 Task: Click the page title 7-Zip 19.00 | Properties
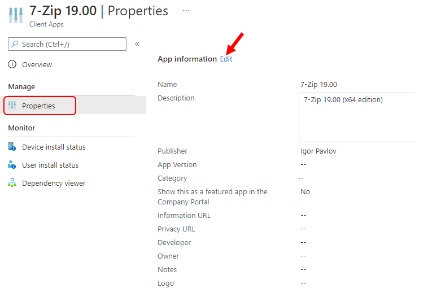(x=99, y=11)
